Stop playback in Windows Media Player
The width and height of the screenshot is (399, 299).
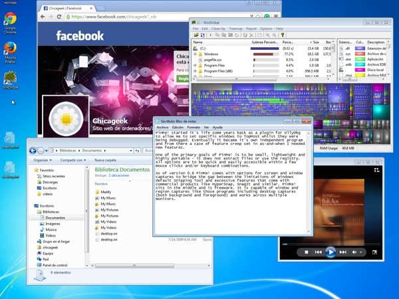pyautogui.click(x=307, y=252)
